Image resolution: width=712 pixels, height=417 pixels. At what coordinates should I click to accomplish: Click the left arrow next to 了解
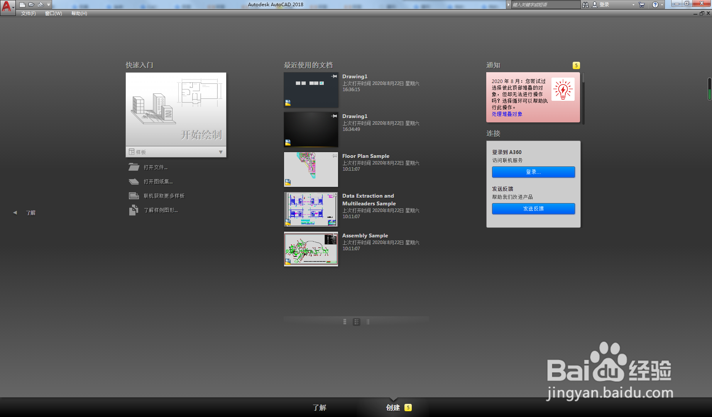[x=15, y=213]
